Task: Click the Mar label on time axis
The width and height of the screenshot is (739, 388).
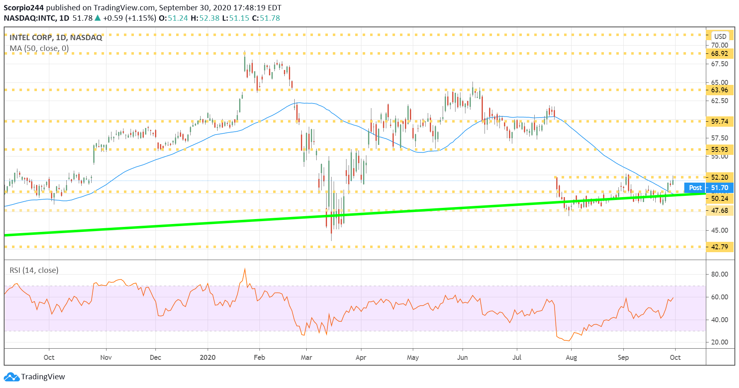Action: pyautogui.click(x=306, y=357)
